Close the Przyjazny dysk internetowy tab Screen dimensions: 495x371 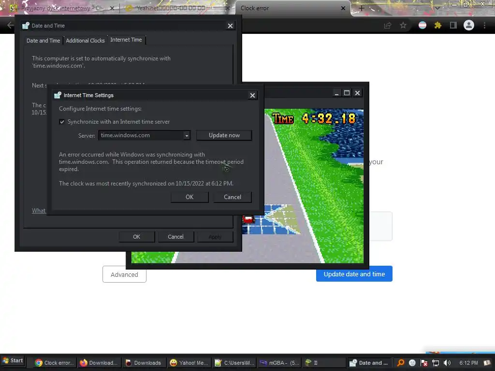point(112,9)
